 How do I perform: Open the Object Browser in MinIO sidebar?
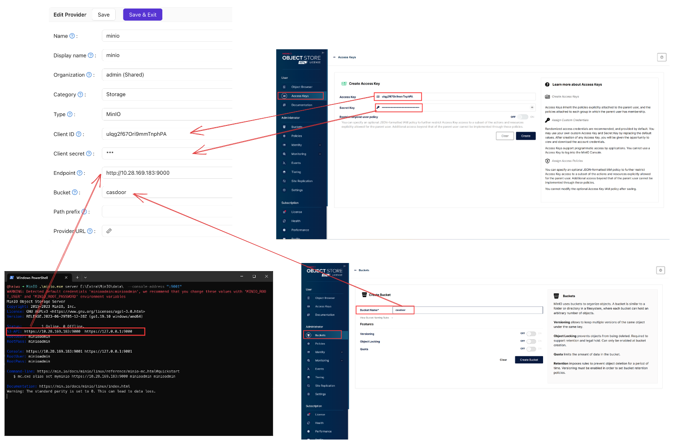[x=301, y=86]
